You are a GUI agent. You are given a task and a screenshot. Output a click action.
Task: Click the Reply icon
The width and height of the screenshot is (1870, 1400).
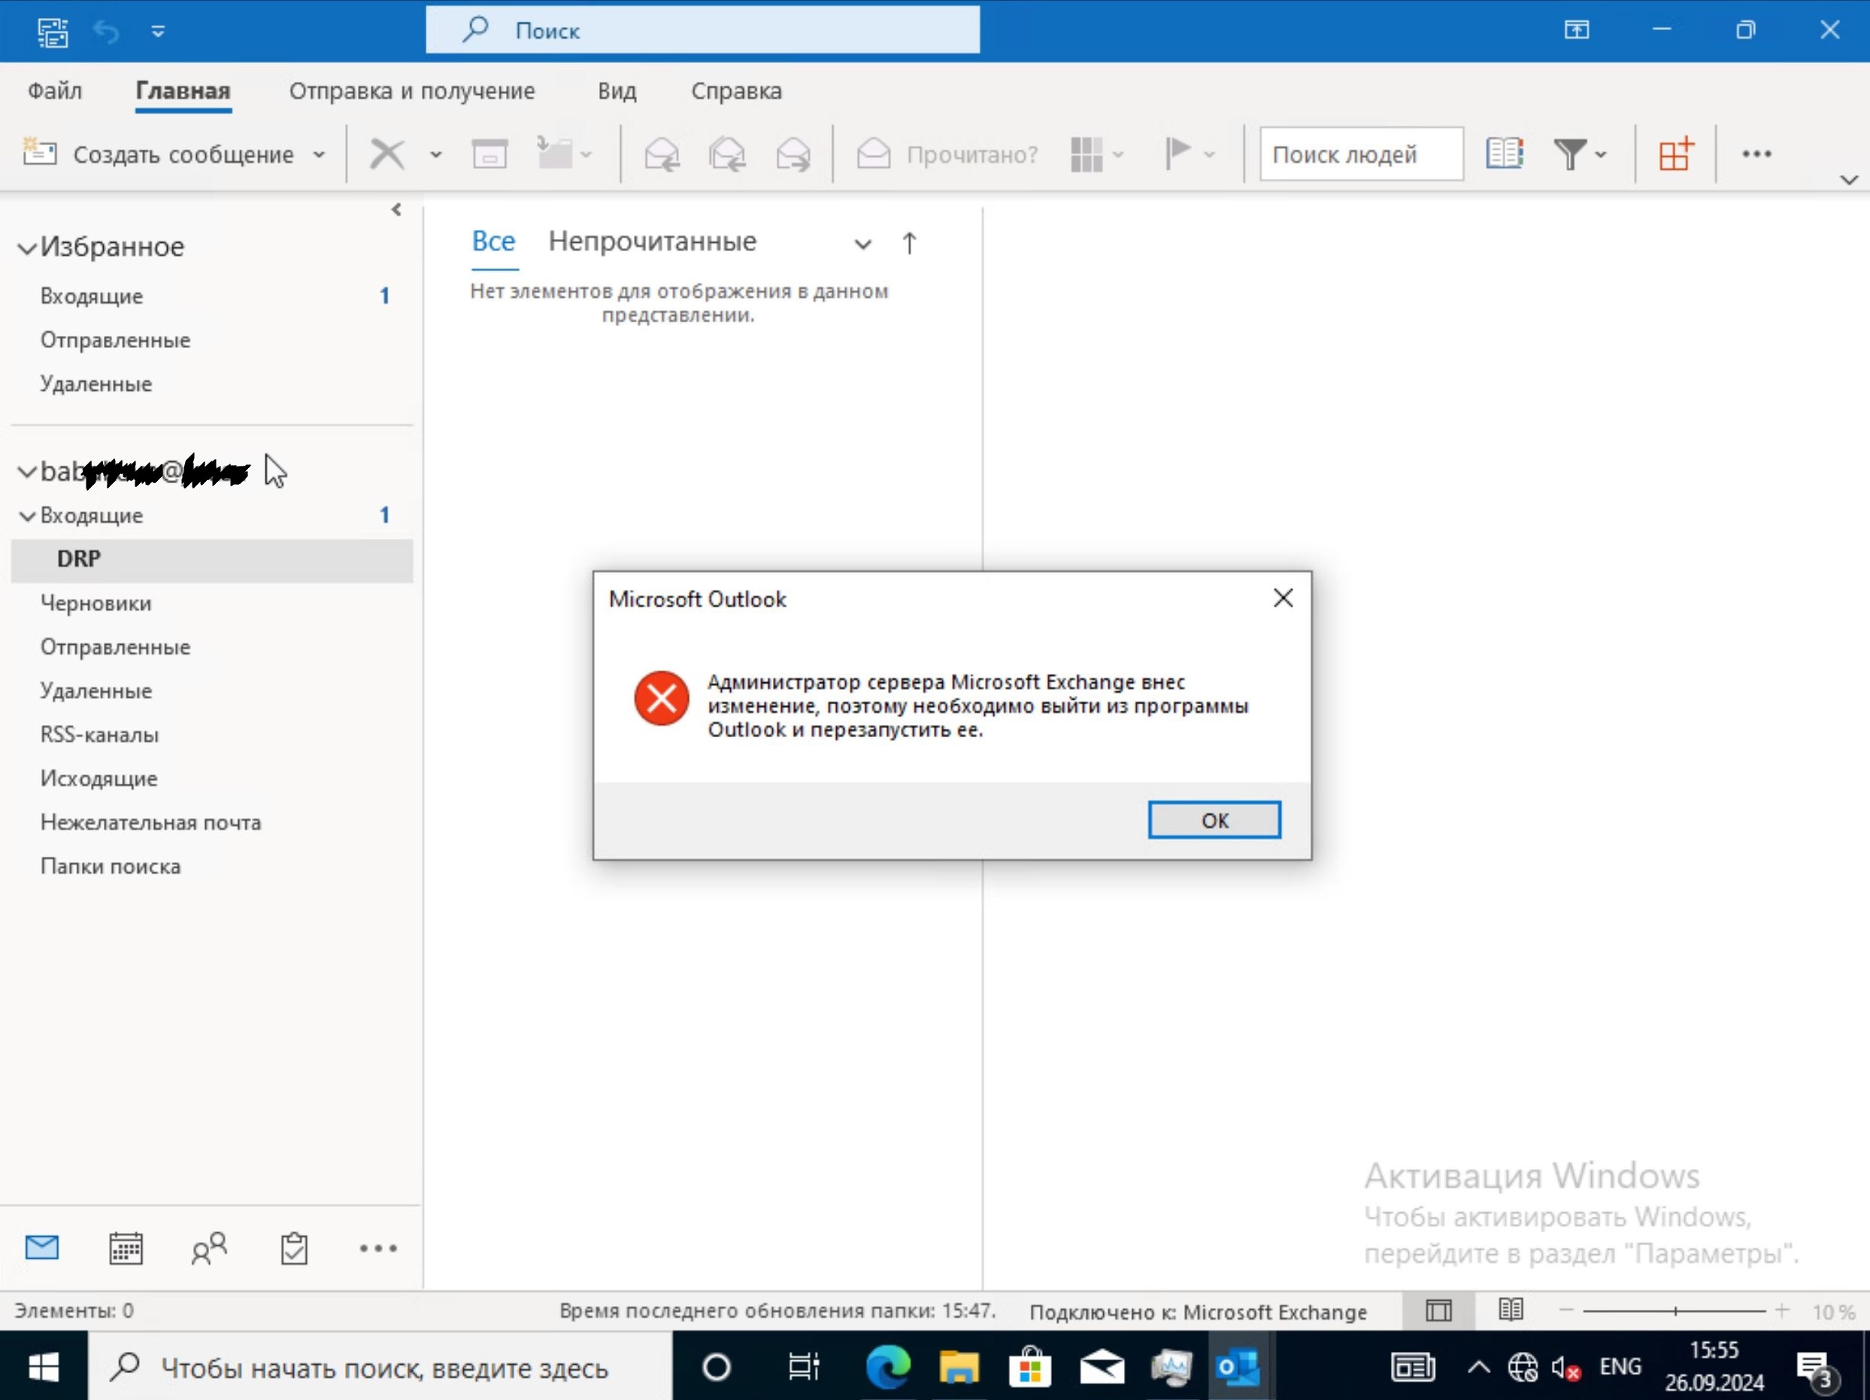click(x=661, y=154)
